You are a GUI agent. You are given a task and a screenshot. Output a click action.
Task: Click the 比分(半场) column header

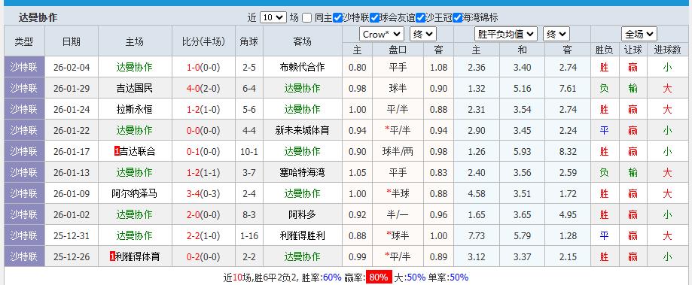click(x=203, y=41)
